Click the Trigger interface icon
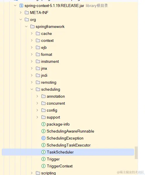This screenshot has height=175, width=145. tap(43, 159)
